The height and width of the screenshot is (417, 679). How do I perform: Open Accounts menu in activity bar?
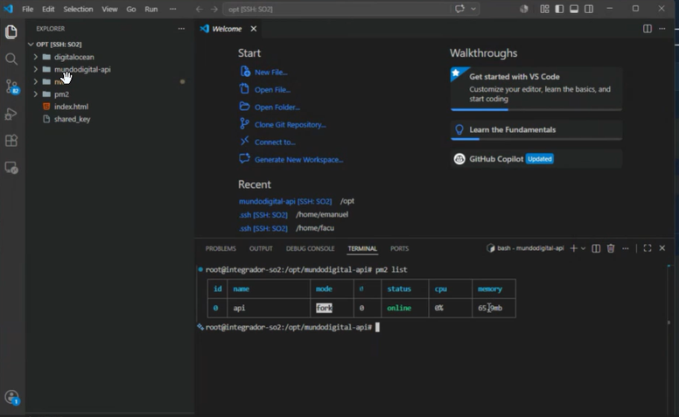point(11,397)
